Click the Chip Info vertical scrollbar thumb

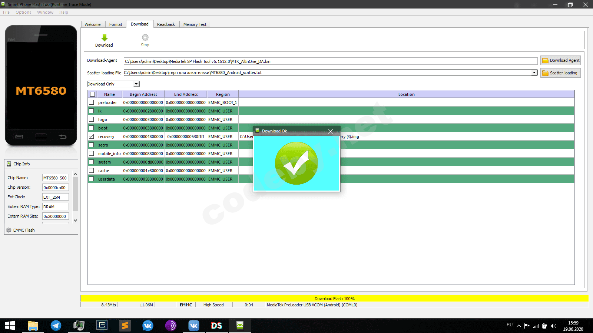(76, 194)
